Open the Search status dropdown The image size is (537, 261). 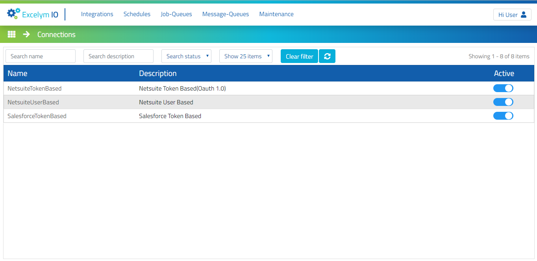point(186,56)
